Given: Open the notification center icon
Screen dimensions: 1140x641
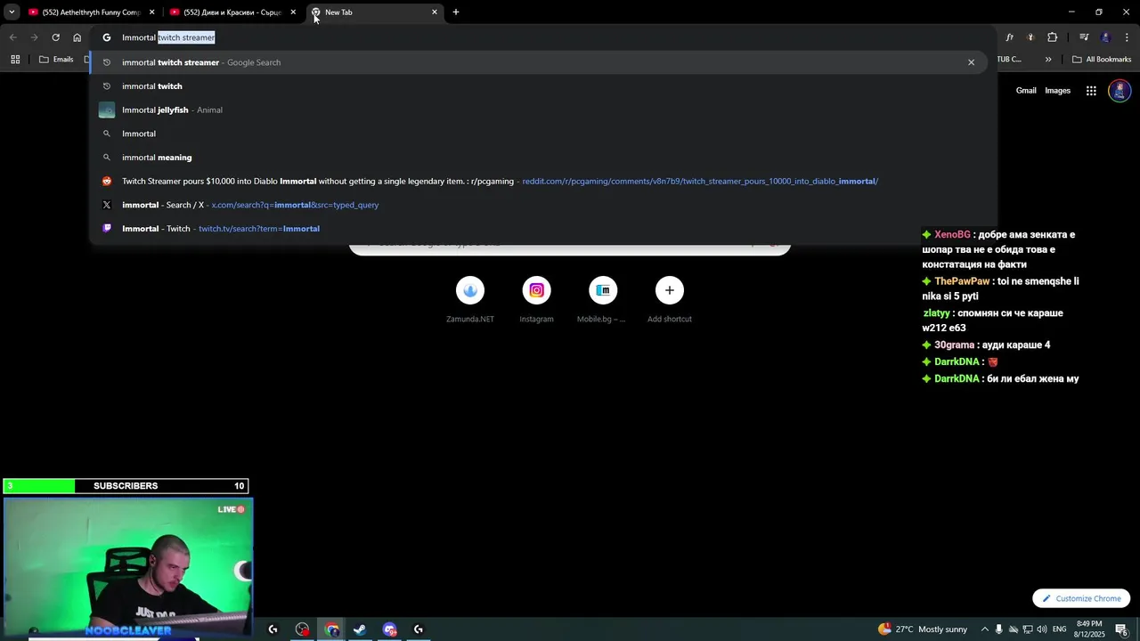Looking at the screenshot, I should point(1122,629).
